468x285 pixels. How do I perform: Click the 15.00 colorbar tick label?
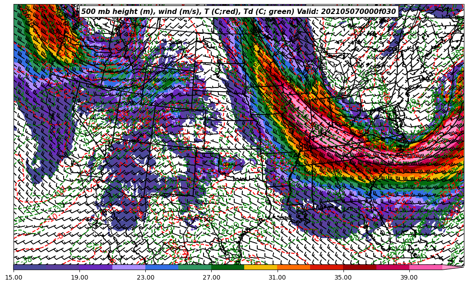[14, 277]
